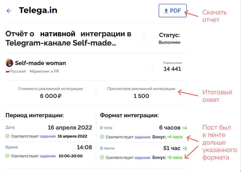Click the integration views value 1 500

pyautogui.click(x=141, y=96)
